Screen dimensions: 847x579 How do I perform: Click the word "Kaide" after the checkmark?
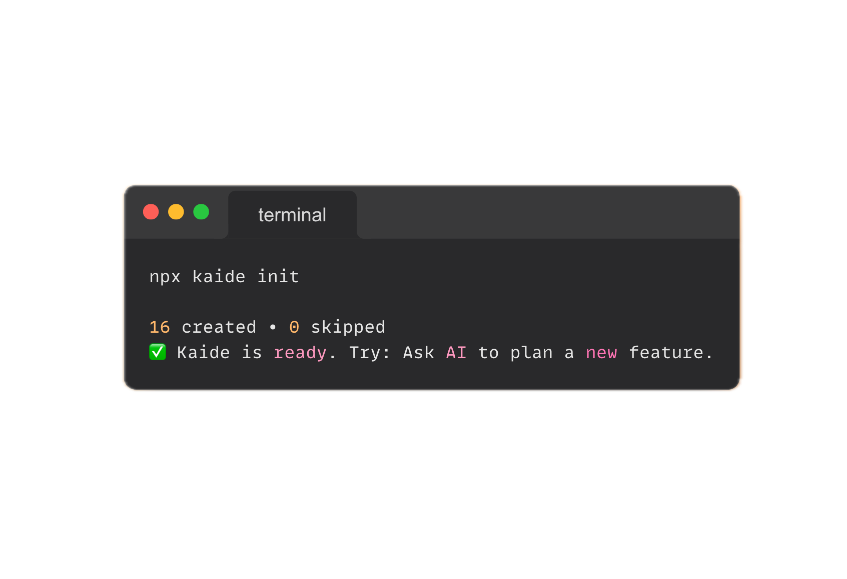(x=204, y=353)
